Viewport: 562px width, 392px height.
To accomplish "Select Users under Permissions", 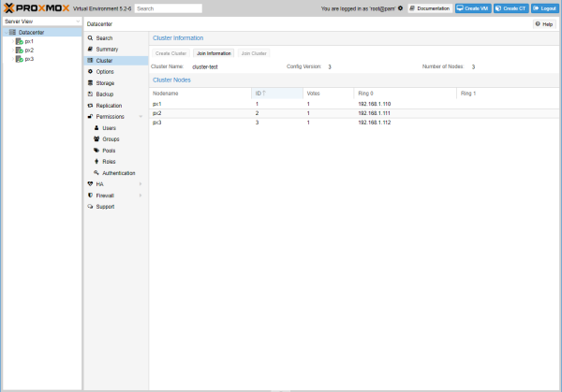I will pyautogui.click(x=110, y=127).
